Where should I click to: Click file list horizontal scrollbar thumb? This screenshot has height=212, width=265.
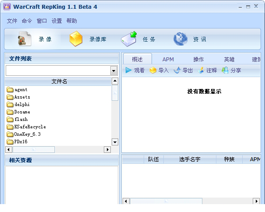(x=34, y=149)
